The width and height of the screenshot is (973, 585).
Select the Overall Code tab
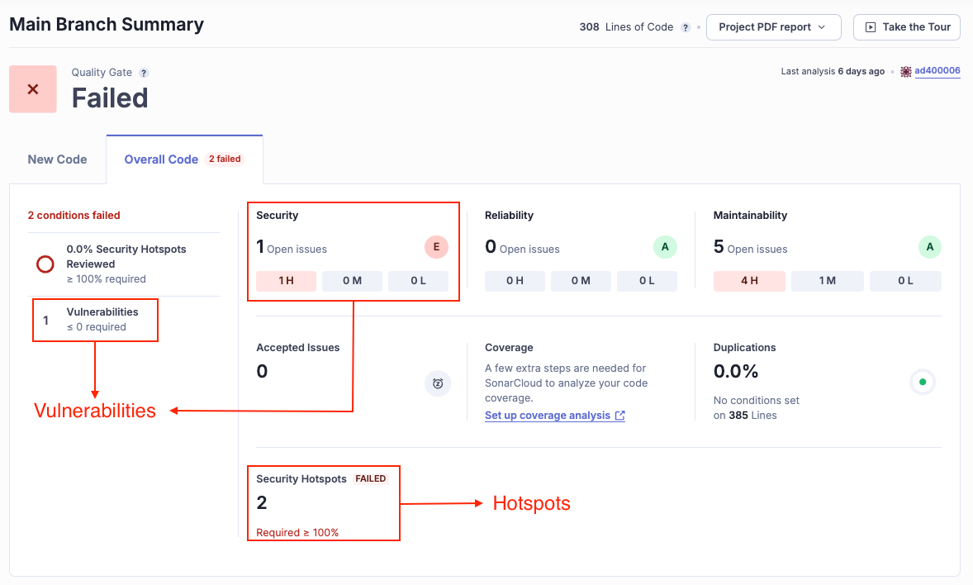click(x=162, y=159)
